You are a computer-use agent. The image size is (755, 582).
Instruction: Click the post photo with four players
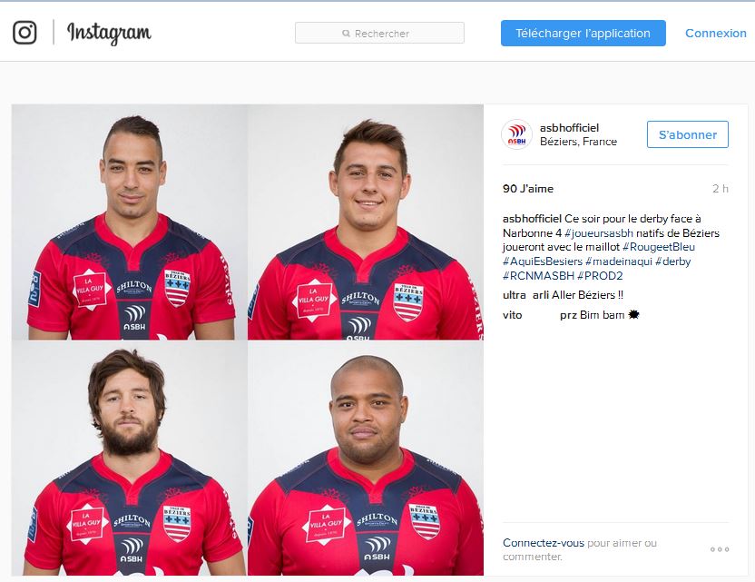point(248,340)
